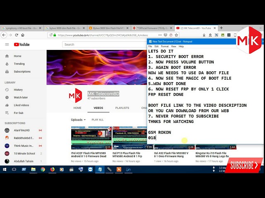
Task: Open the YouTube hamburger guide menu
Action: click(x=7, y=45)
